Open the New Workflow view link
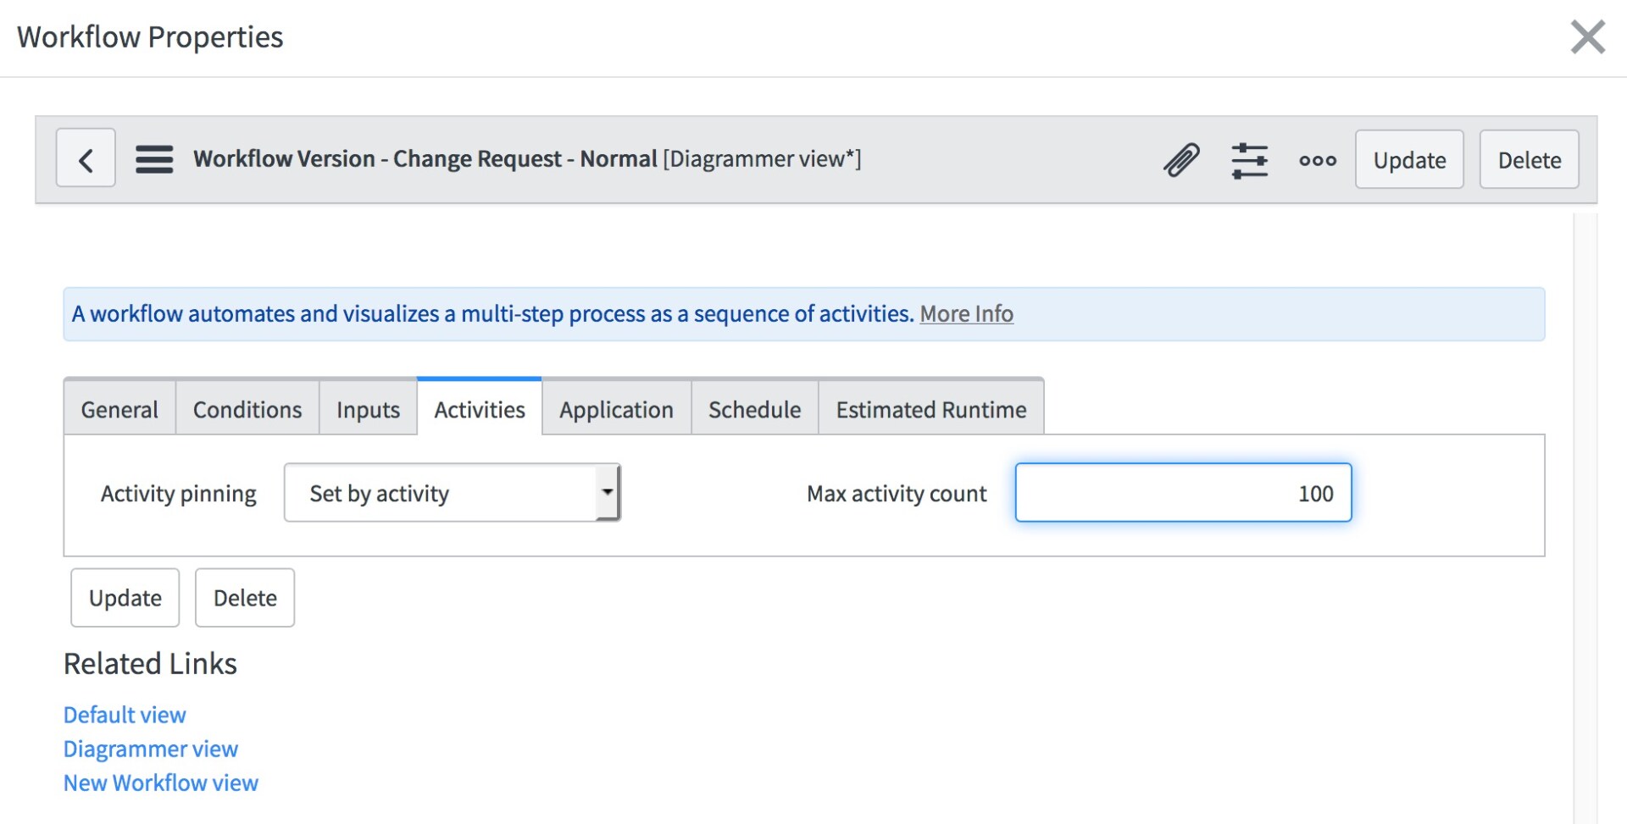This screenshot has width=1627, height=824. (x=161, y=783)
